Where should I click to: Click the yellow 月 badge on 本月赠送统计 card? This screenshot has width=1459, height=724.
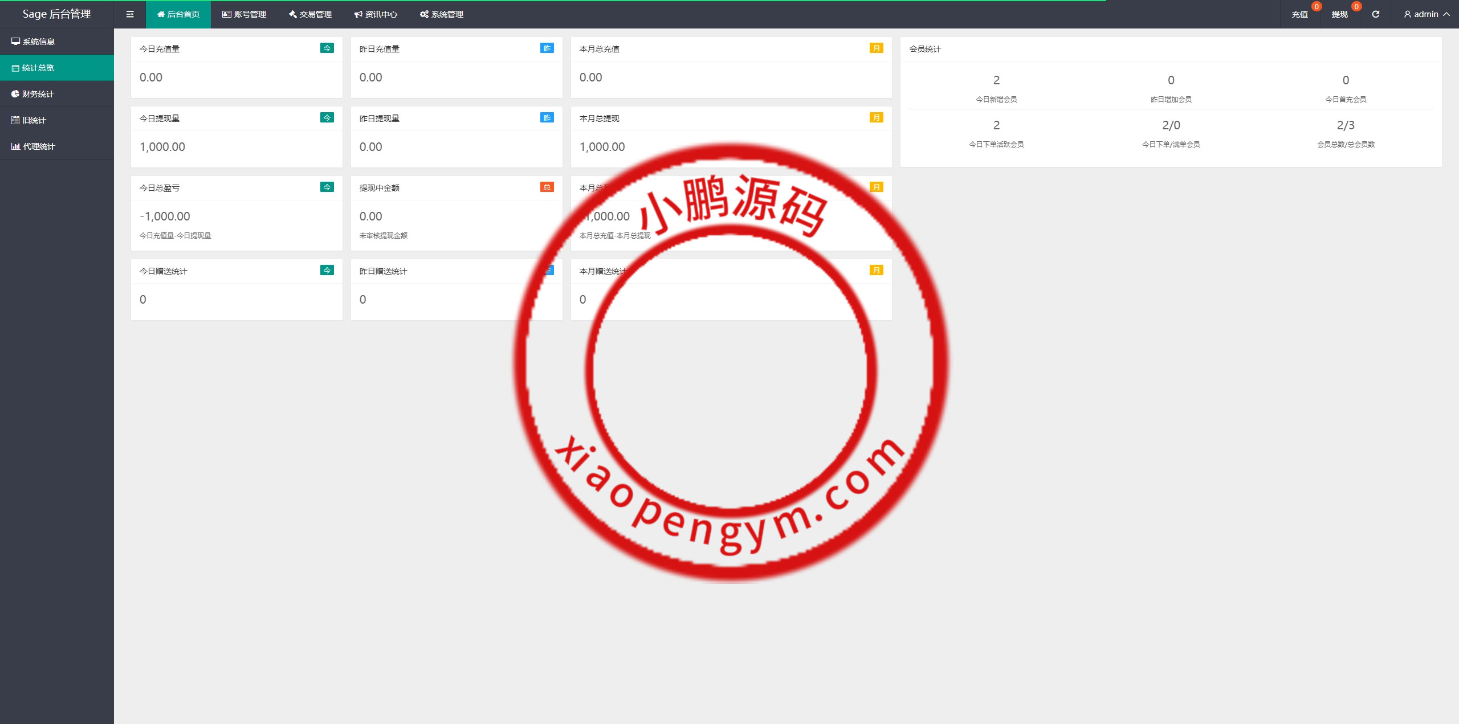coord(876,271)
